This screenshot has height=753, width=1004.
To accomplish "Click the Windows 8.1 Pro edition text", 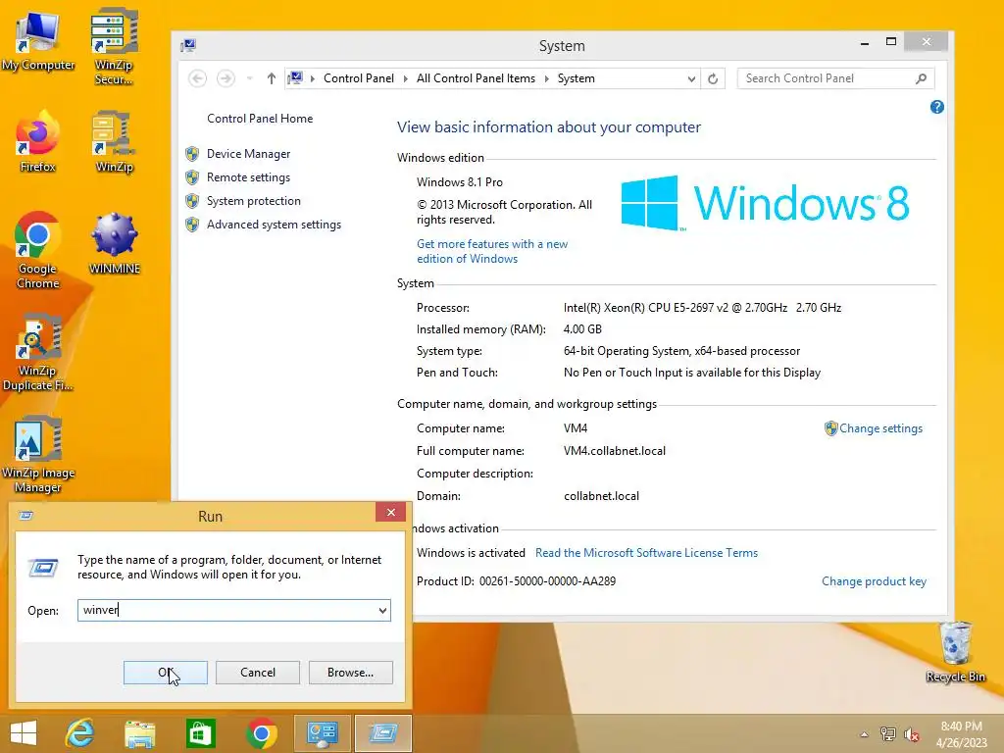I will point(460,181).
